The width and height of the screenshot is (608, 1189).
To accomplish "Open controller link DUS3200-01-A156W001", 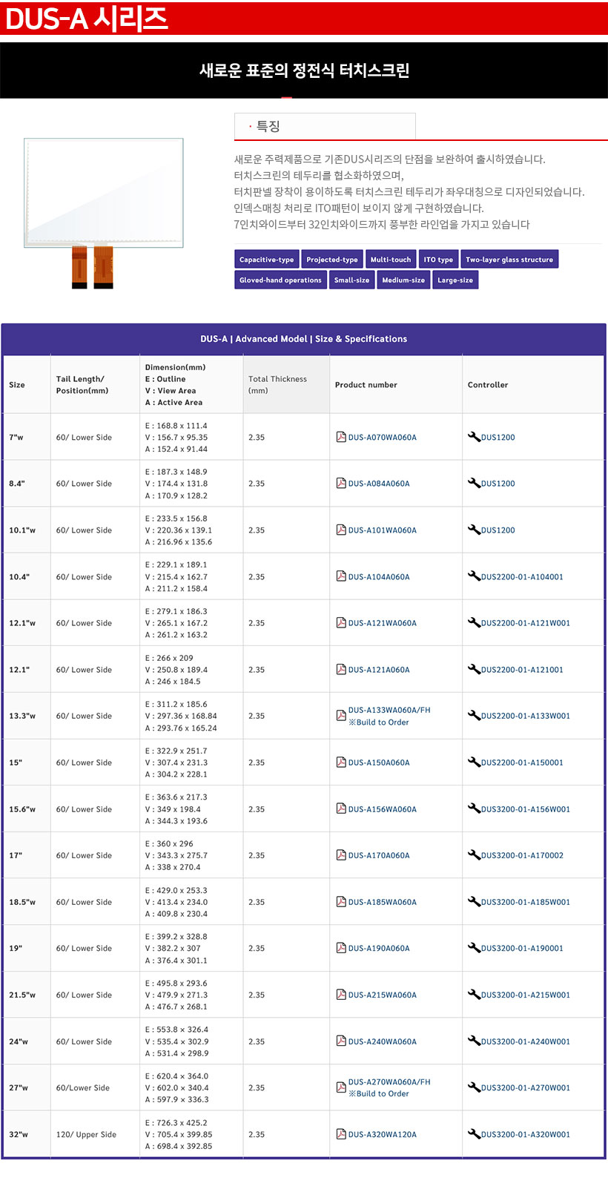I will (x=526, y=809).
